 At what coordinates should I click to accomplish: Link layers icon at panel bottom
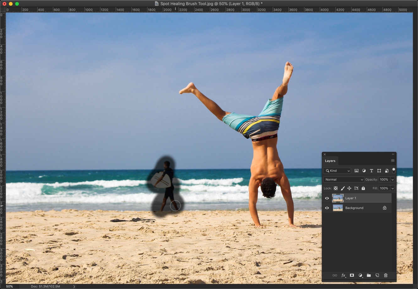point(335,276)
